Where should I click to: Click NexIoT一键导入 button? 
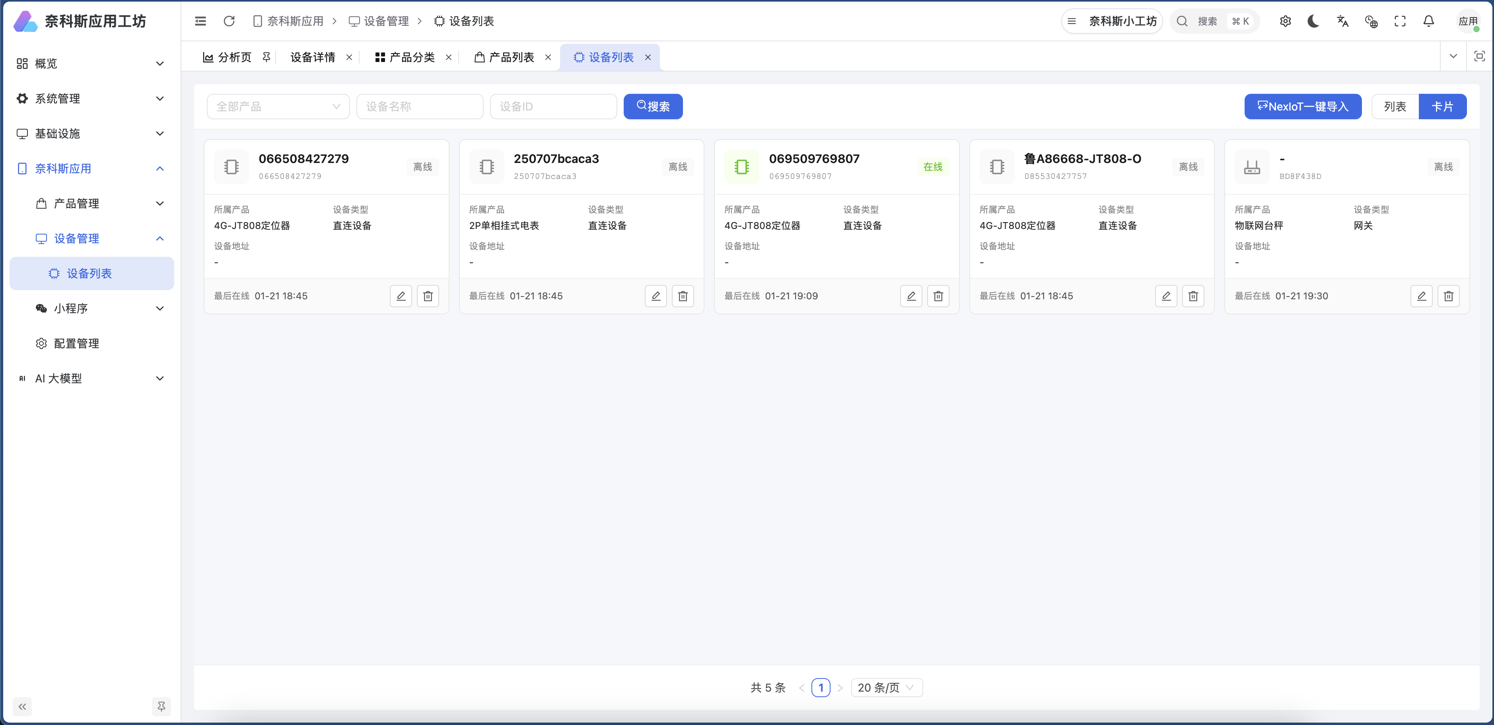(x=1303, y=107)
